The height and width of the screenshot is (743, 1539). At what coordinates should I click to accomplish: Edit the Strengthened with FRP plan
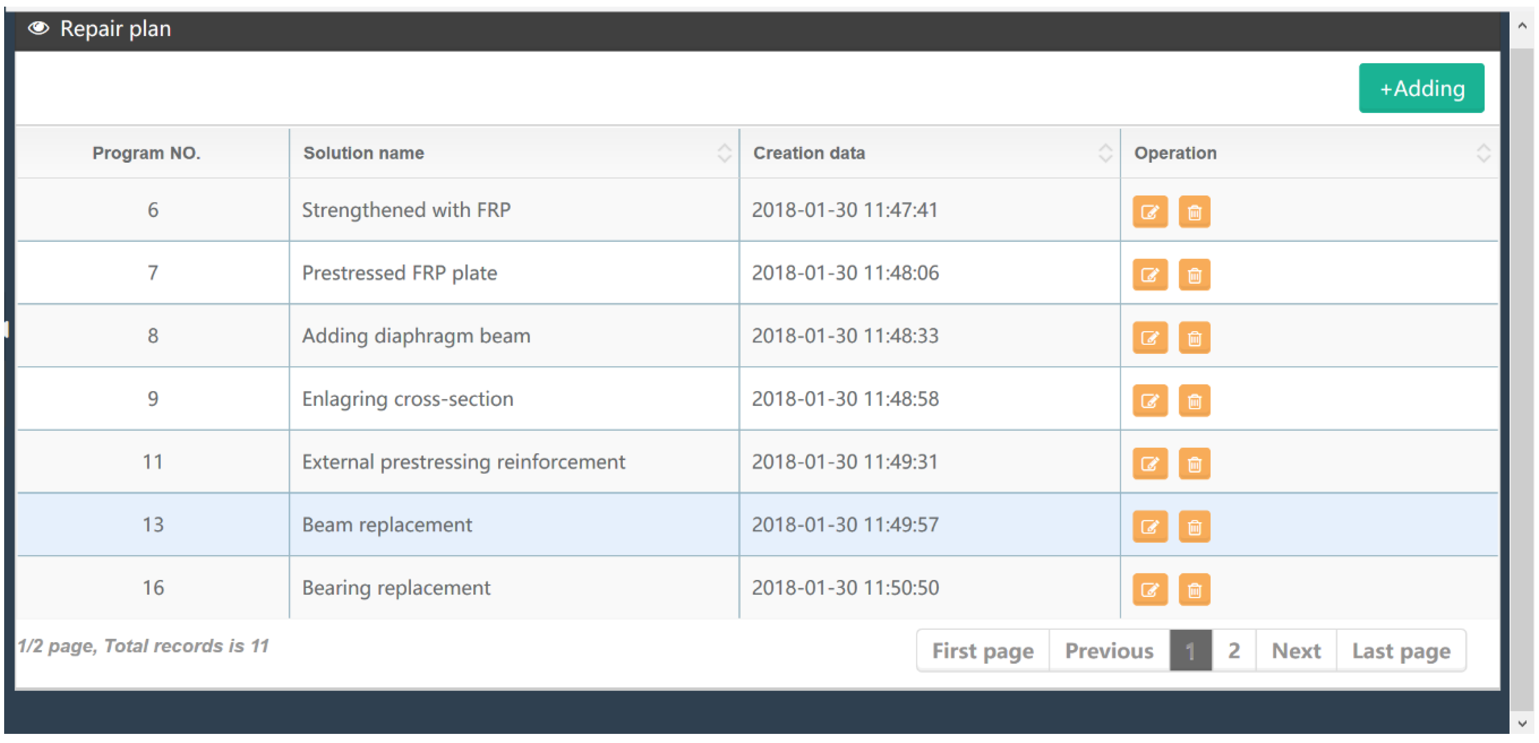point(1150,212)
